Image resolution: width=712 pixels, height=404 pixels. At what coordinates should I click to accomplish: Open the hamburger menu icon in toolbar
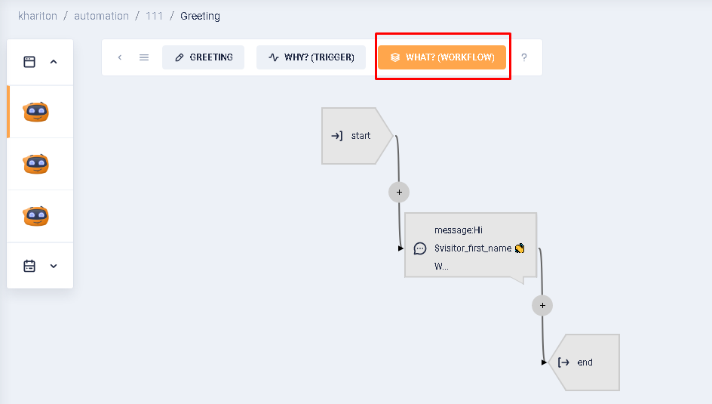click(x=144, y=57)
